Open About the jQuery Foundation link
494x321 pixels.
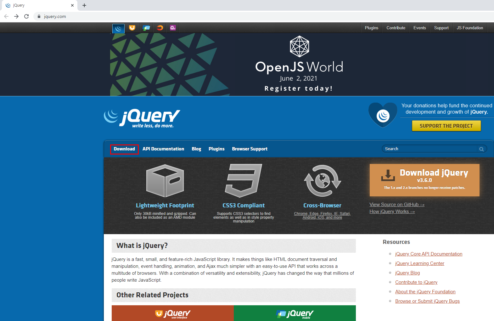point(425,292)
